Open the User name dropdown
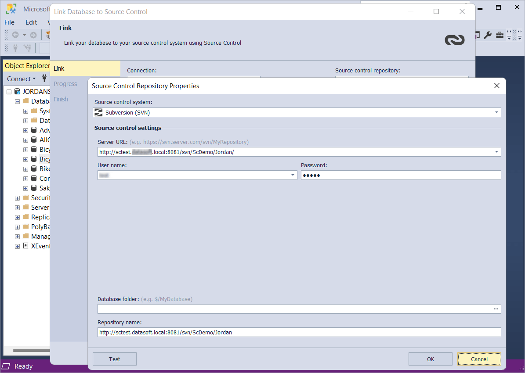 click(293, 175)
